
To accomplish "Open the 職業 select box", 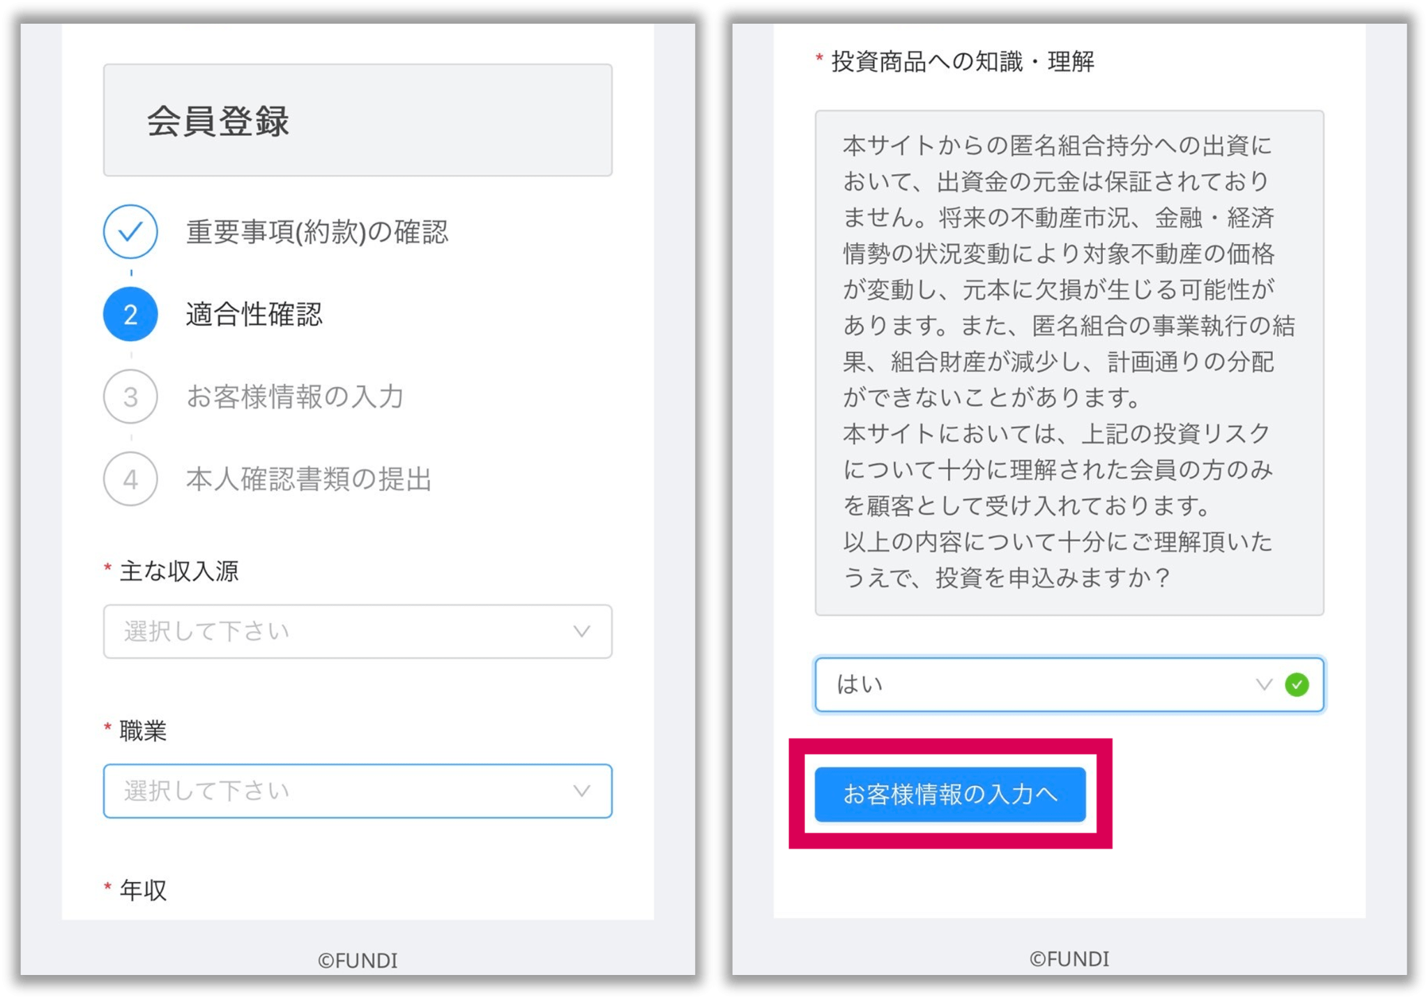I will [x=358, y=791].
